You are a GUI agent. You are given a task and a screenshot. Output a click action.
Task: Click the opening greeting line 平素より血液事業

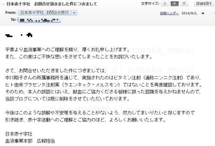67,50
